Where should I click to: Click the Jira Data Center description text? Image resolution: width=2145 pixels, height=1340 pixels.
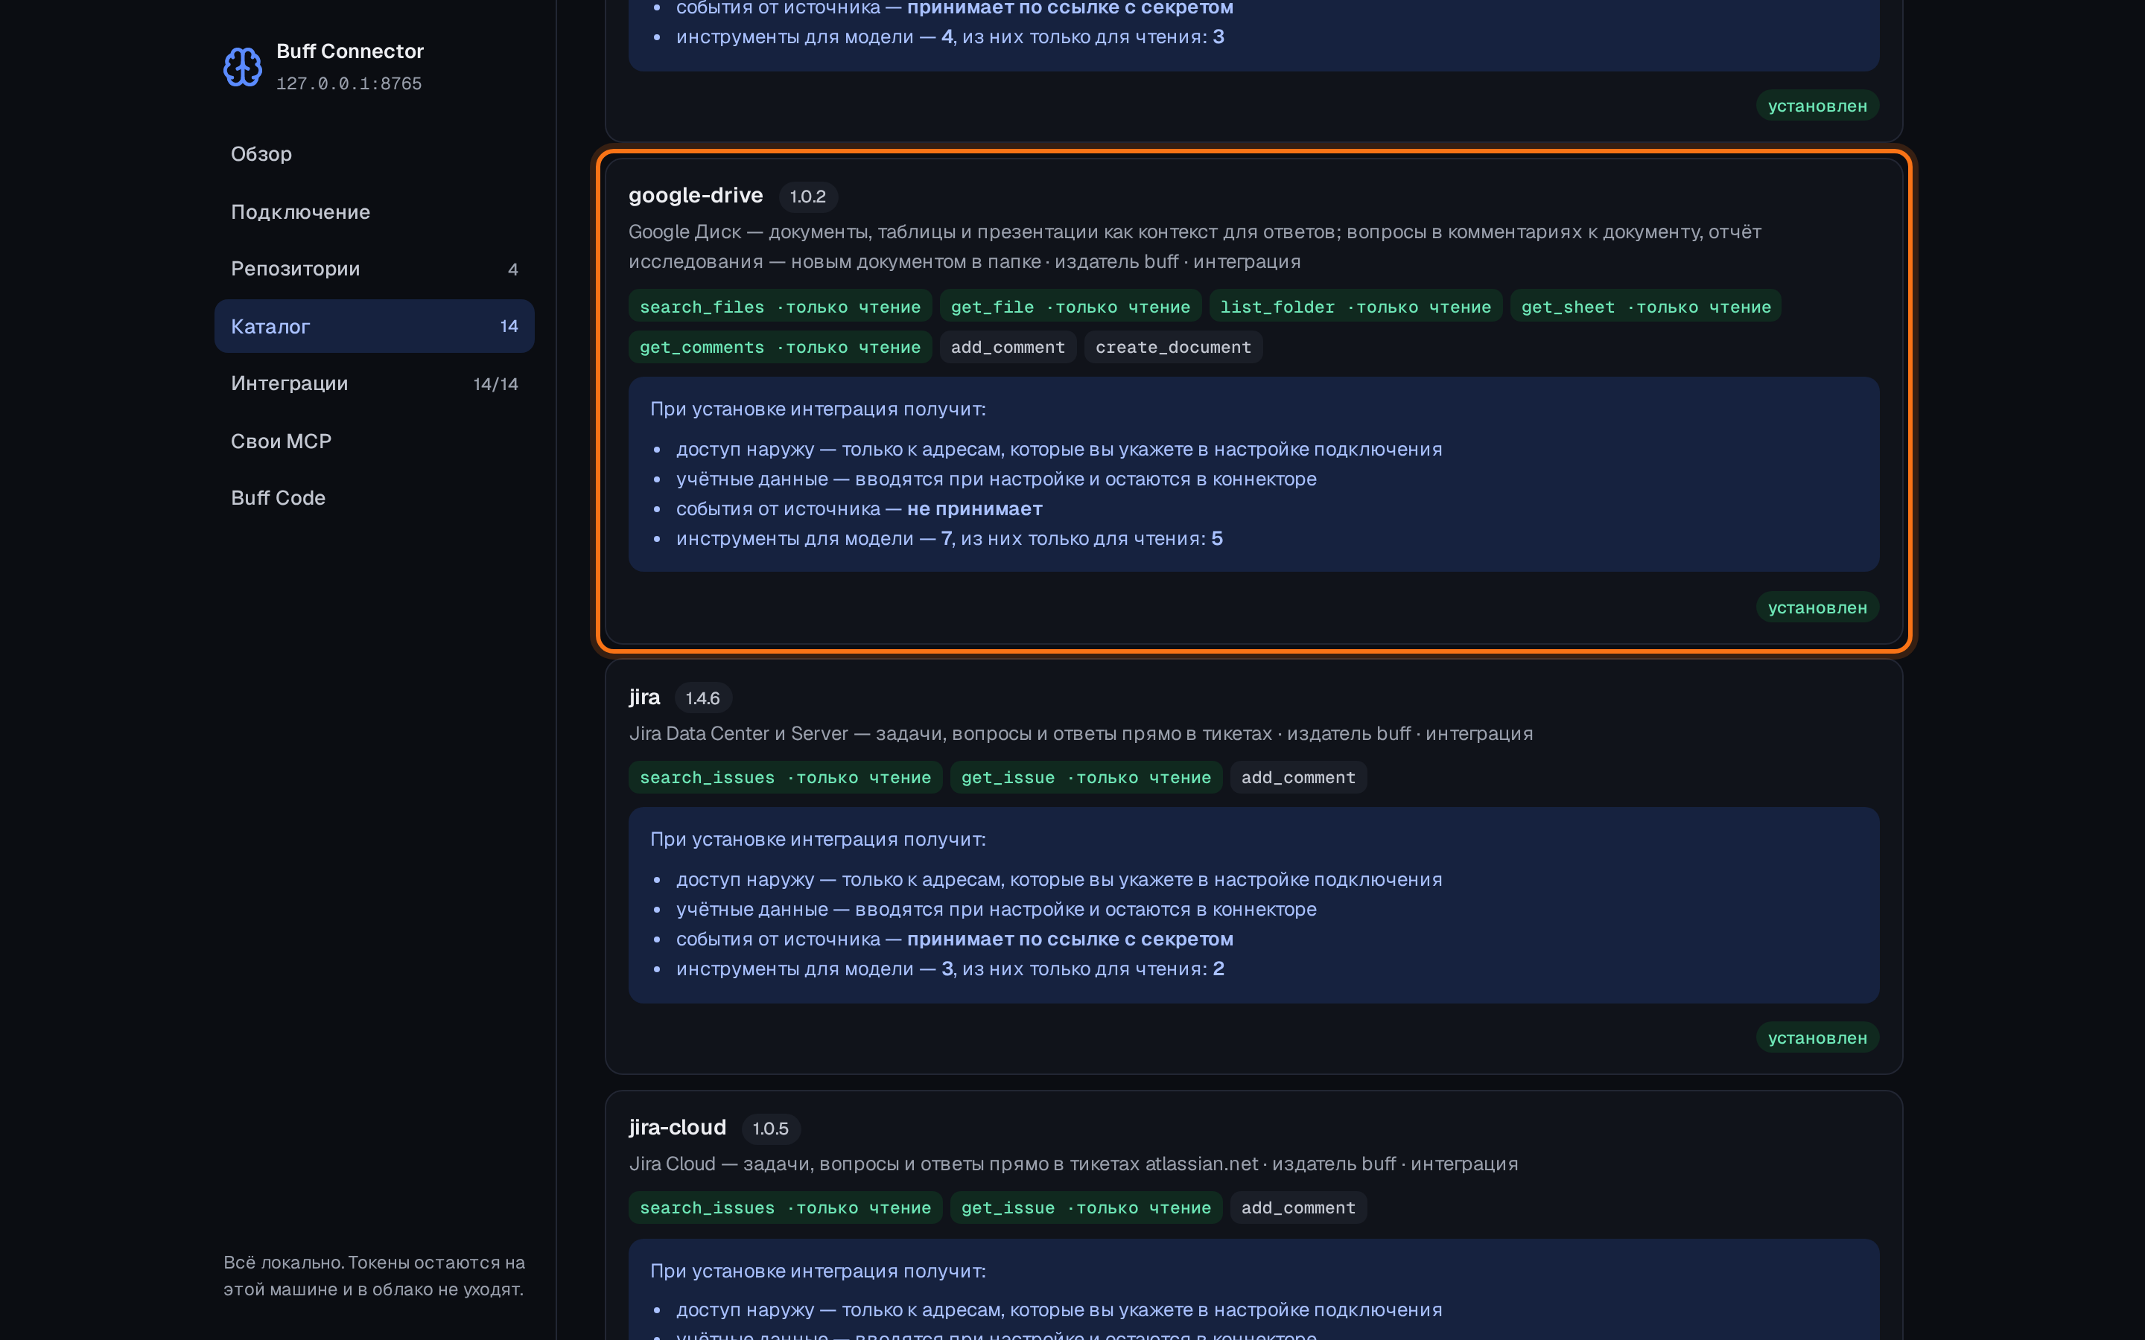[1081, 734]
